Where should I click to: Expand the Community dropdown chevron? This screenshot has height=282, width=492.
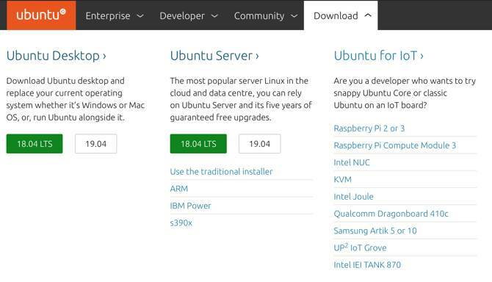click(294, 15)
